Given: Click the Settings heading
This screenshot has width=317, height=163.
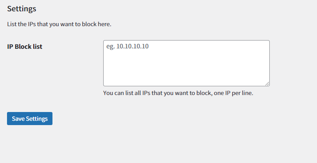Looking at the screenshot, I should coord(21,9).
